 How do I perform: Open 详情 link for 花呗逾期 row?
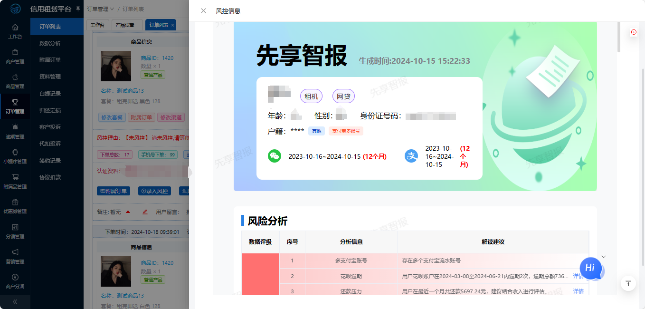[x=578, y=276]
